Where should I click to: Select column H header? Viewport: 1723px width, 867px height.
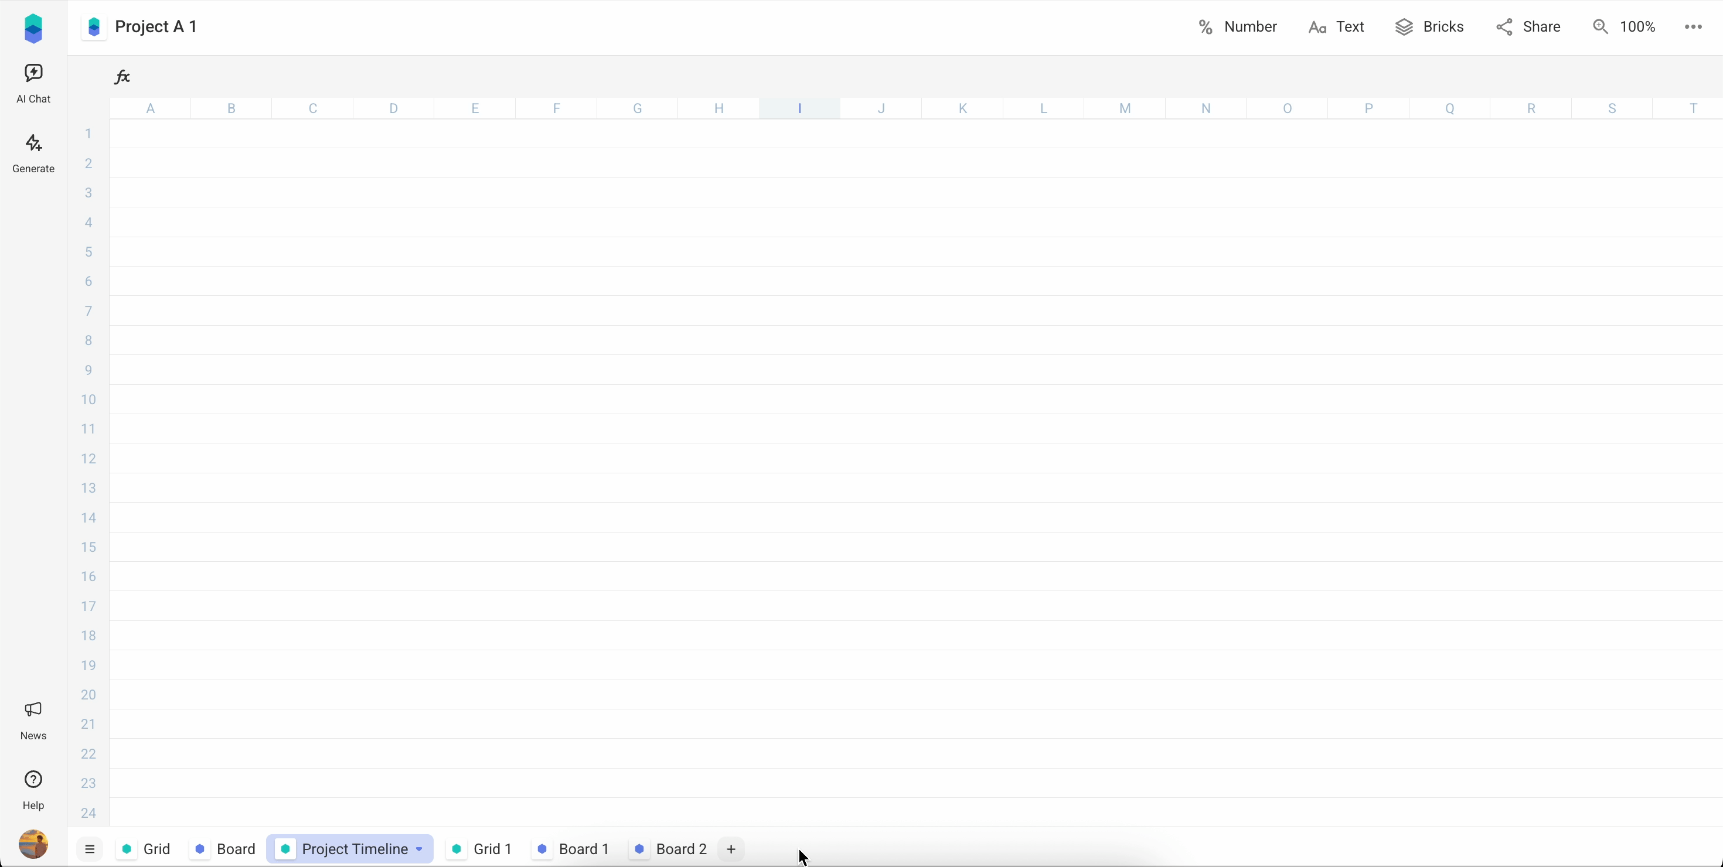point(719,108)
